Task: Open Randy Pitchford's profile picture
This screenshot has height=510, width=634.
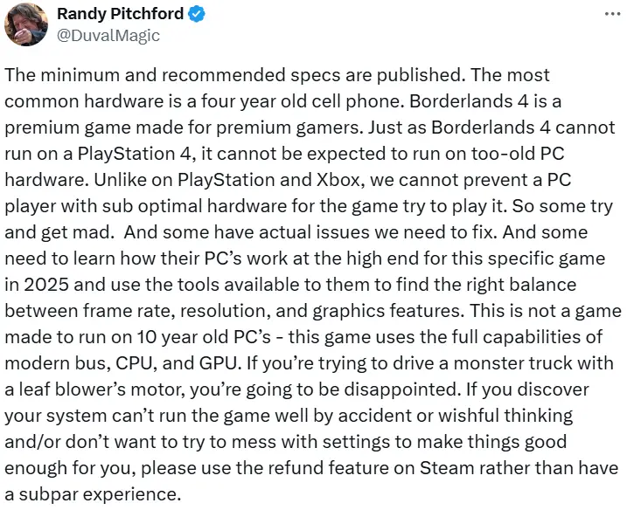Action: (x=26, y=24)
